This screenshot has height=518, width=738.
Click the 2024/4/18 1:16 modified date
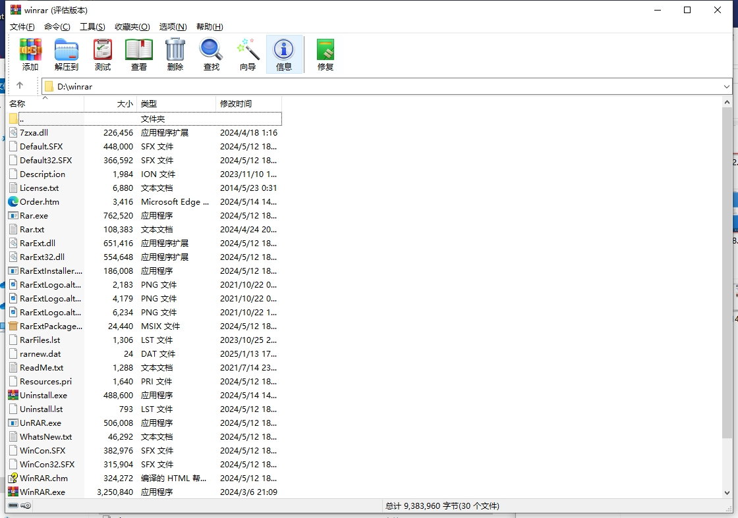[x=248, y=132]
